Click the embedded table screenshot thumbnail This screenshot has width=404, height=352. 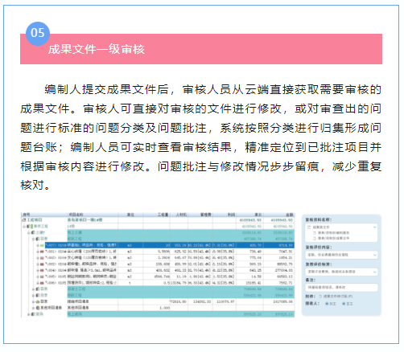(158, 265)
